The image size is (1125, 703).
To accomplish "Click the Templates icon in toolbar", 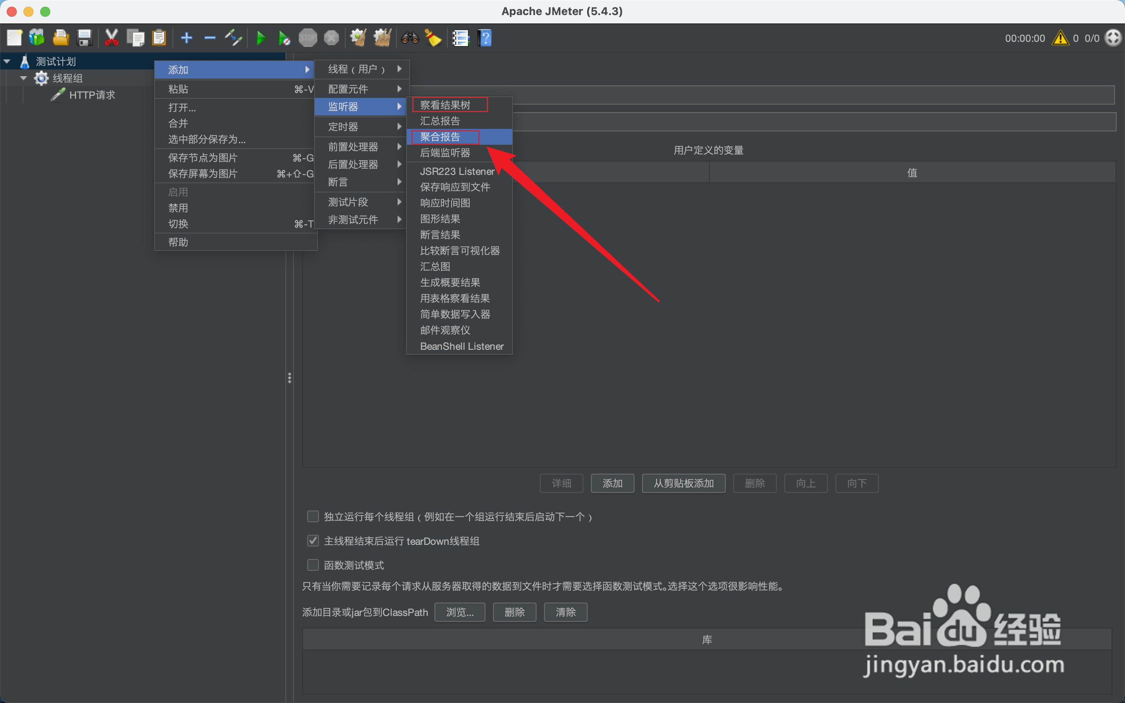I will (x=37, y=38).
